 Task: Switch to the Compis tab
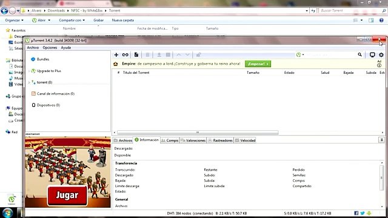coord(170,140)
